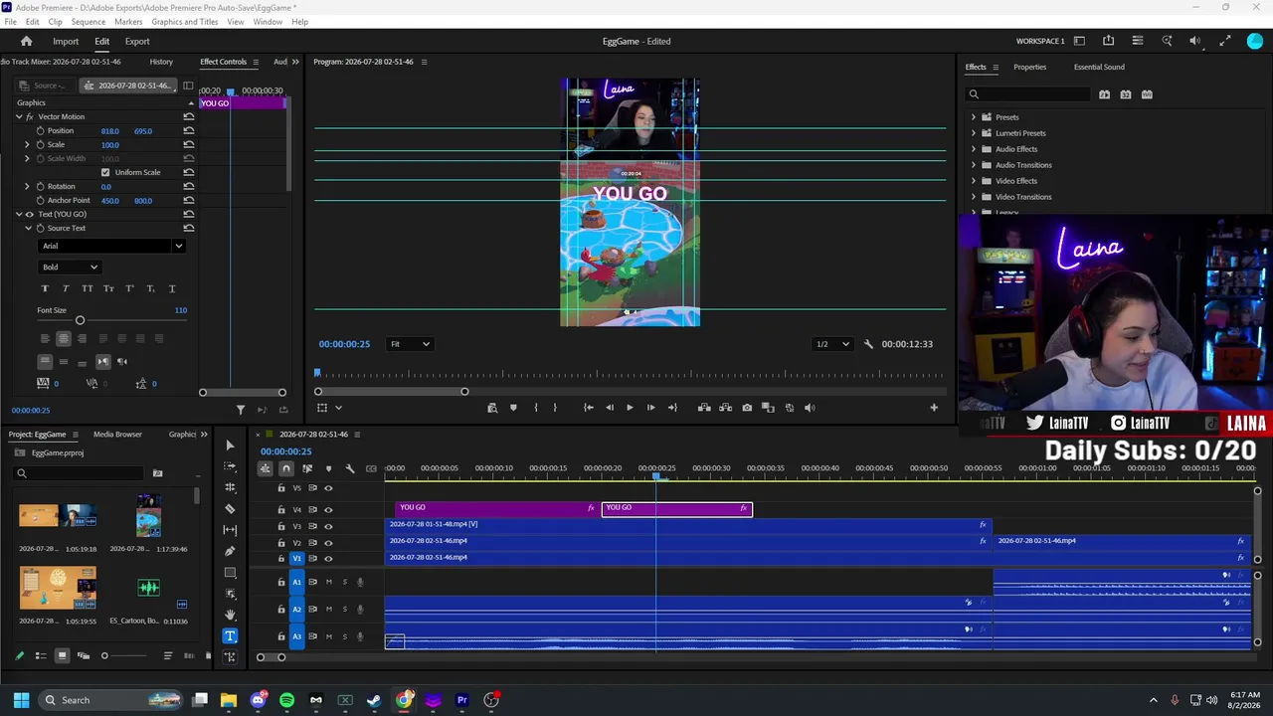The height and width of the screenshot is (716, 1273).
Task: Open the Bold font style dropdown
Action: tap(70, 267)
